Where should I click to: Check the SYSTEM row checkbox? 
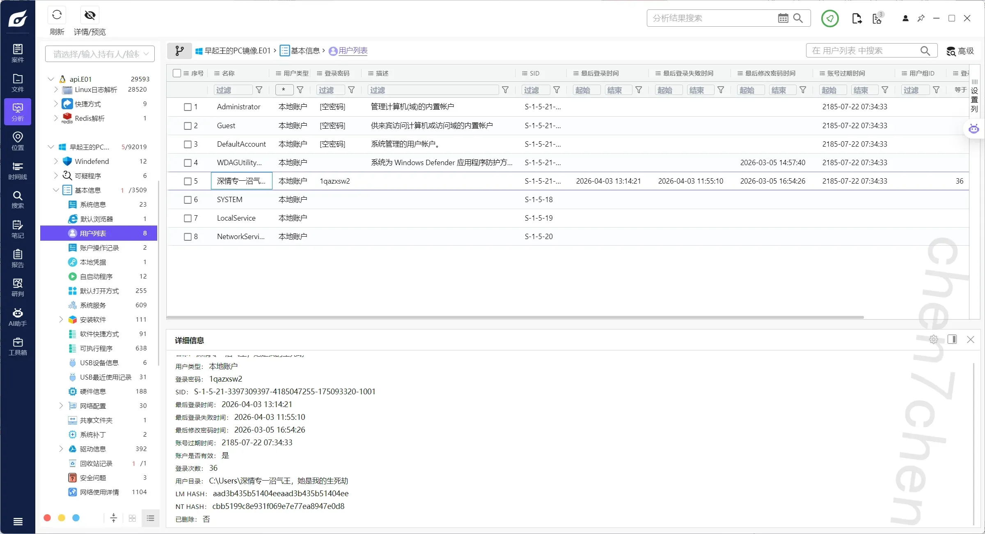click(188, 200)
